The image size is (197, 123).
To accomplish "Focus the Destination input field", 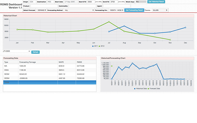I will (51, 2).
